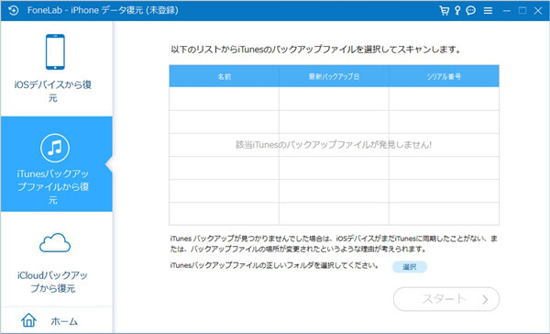Screen dimensions: 550x334
Task: Click the 選択 folder select button
Action: (410, 267)
